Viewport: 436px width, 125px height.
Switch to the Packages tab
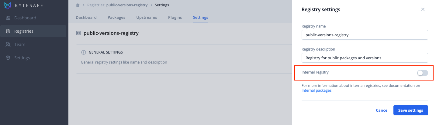tap(116, 17)
